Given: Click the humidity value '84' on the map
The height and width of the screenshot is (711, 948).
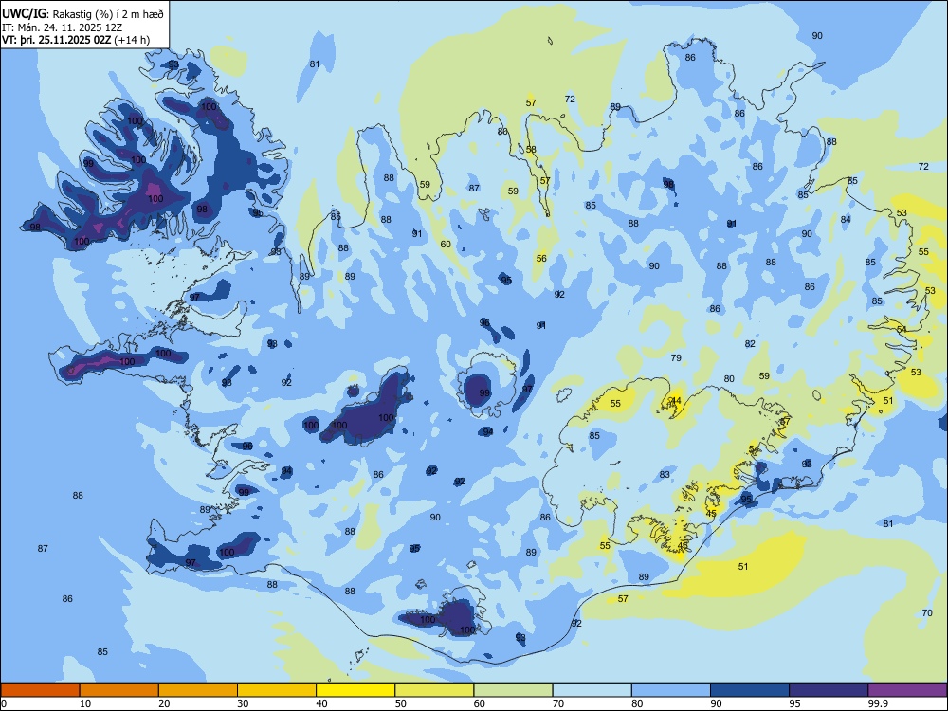Looking at the screenshot, I should [x=846, y=219].
